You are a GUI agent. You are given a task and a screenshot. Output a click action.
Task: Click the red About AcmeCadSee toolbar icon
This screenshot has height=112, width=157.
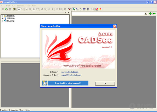click(97, 9)
